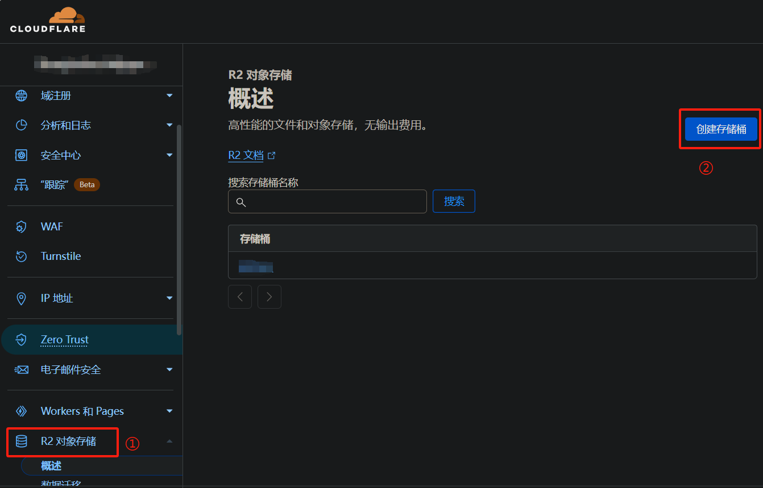
Task: Click the 电子邮件安全 envelope icon
Action: pos(21,370)
